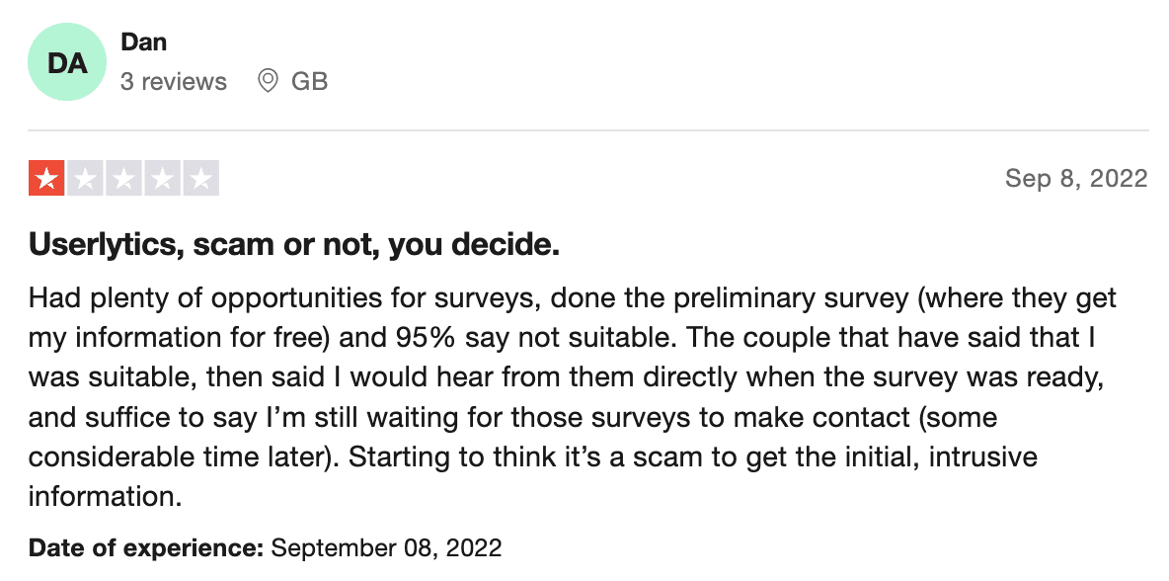Click the review line starting 'was suitable, then said'
Viewport: 1169px width, 581px height.
point(566,377)
